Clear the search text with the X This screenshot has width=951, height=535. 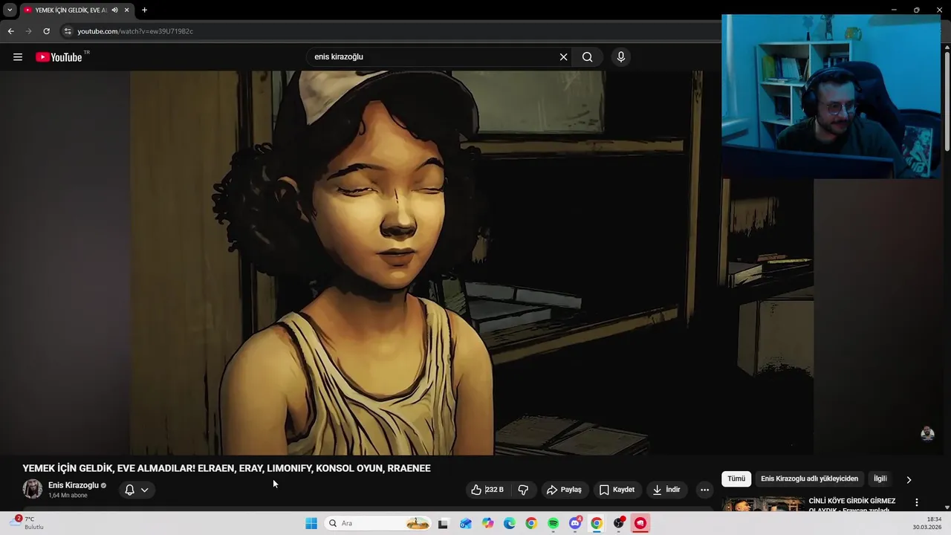pyautogui.click(x=563, y=57)
